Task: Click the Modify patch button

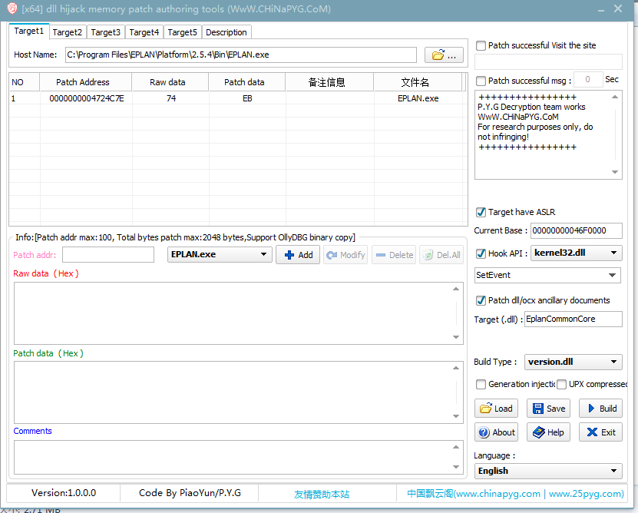Action: [345, 255]
